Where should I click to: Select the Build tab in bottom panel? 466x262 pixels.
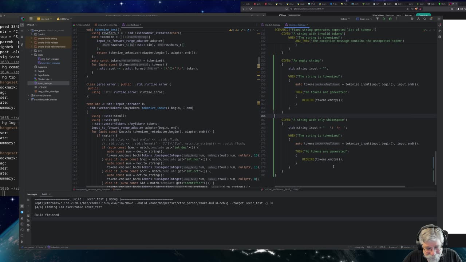point(44,194)
